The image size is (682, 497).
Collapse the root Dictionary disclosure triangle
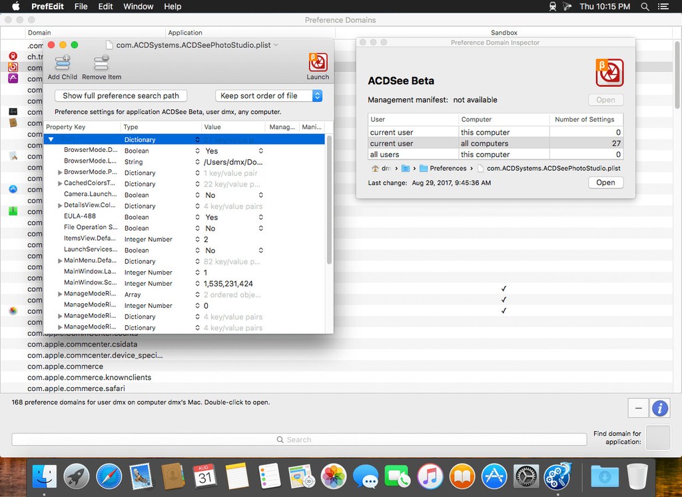[x=51, y=140]
